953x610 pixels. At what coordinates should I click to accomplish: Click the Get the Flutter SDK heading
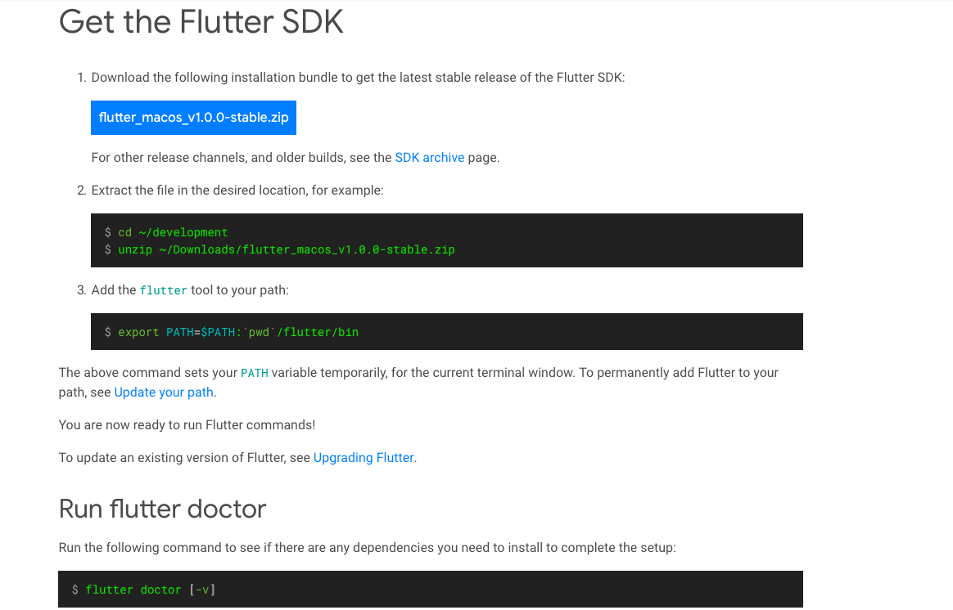coord(201,22)
